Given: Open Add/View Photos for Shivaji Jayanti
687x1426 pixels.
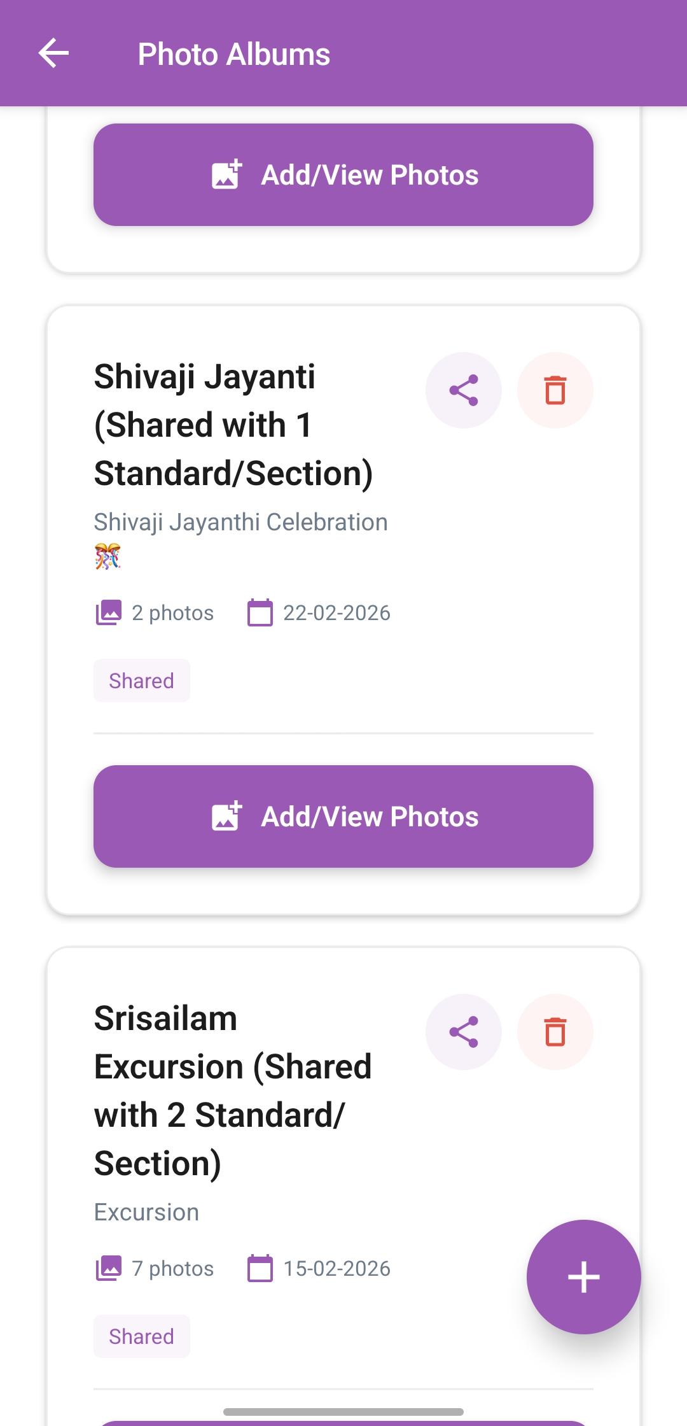Looking at the screenshot, I should pos(343,816).
